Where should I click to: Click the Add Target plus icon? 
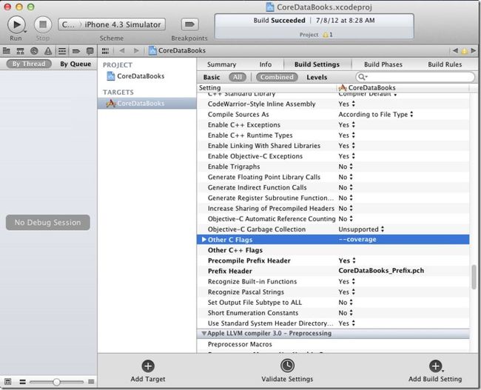[148, 366]
